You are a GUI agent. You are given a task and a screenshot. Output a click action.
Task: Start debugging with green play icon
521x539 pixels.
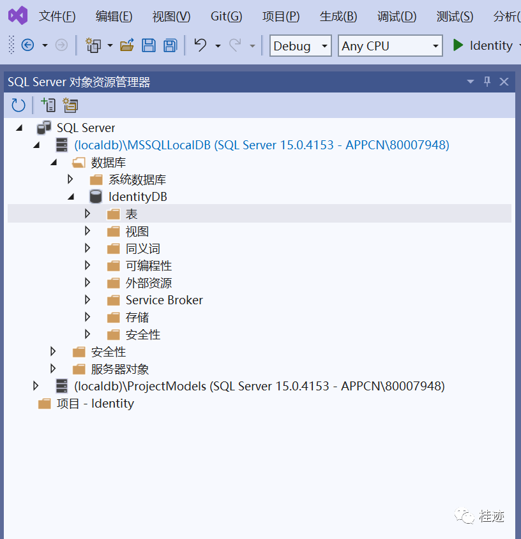point(458,45)
